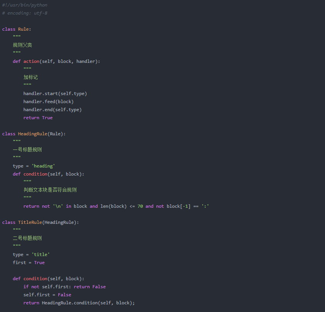The height and width of the screenshot is (312, 325).
Task: Click 'def condition' in the TitleRule class
Action: 30,279
